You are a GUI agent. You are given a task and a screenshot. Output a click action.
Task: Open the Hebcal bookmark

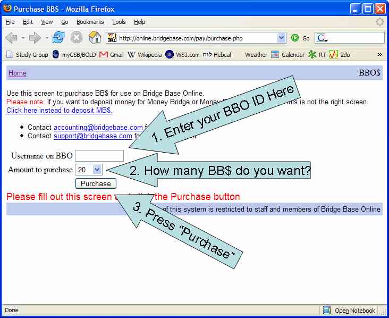pos(217,55)
